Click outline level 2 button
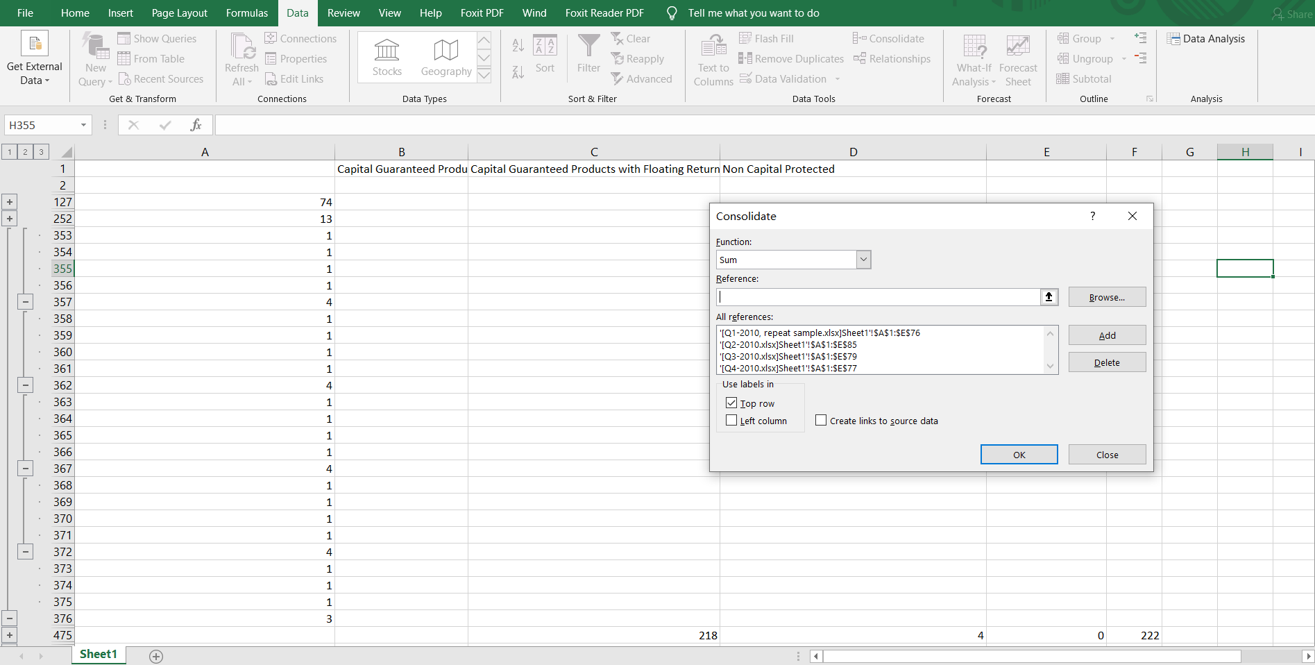 coord(25,152)
